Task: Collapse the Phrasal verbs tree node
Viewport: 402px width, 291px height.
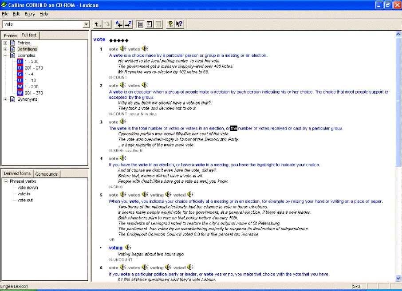Action: click(5, 181)
